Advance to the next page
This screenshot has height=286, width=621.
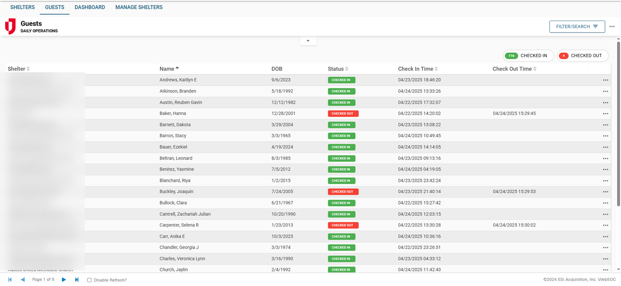pos(64,280)
